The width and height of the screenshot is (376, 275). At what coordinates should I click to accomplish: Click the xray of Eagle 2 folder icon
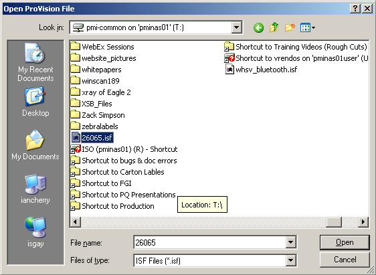[x=76, y=92]
